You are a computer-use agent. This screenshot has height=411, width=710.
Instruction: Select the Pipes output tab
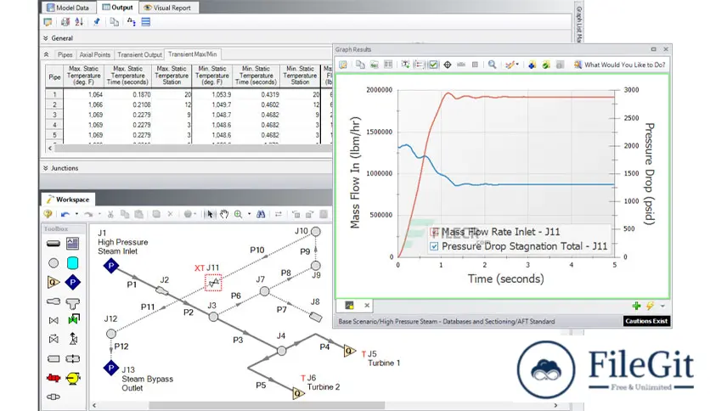pos(65,54)
